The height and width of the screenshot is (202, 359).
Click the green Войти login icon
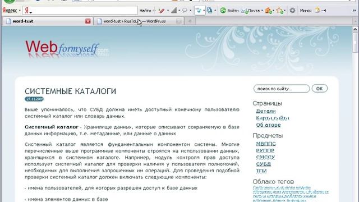(x=223, y=10)
